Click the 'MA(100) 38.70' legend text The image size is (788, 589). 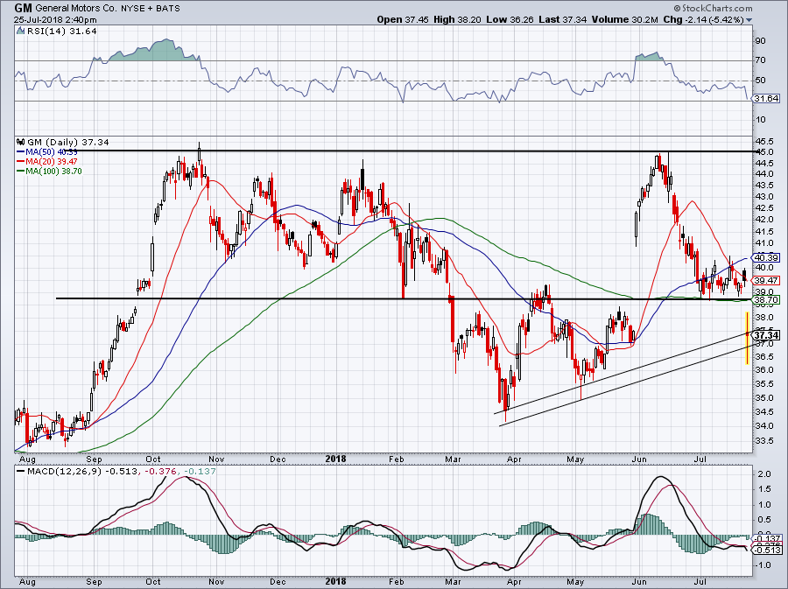click(53, 172)
